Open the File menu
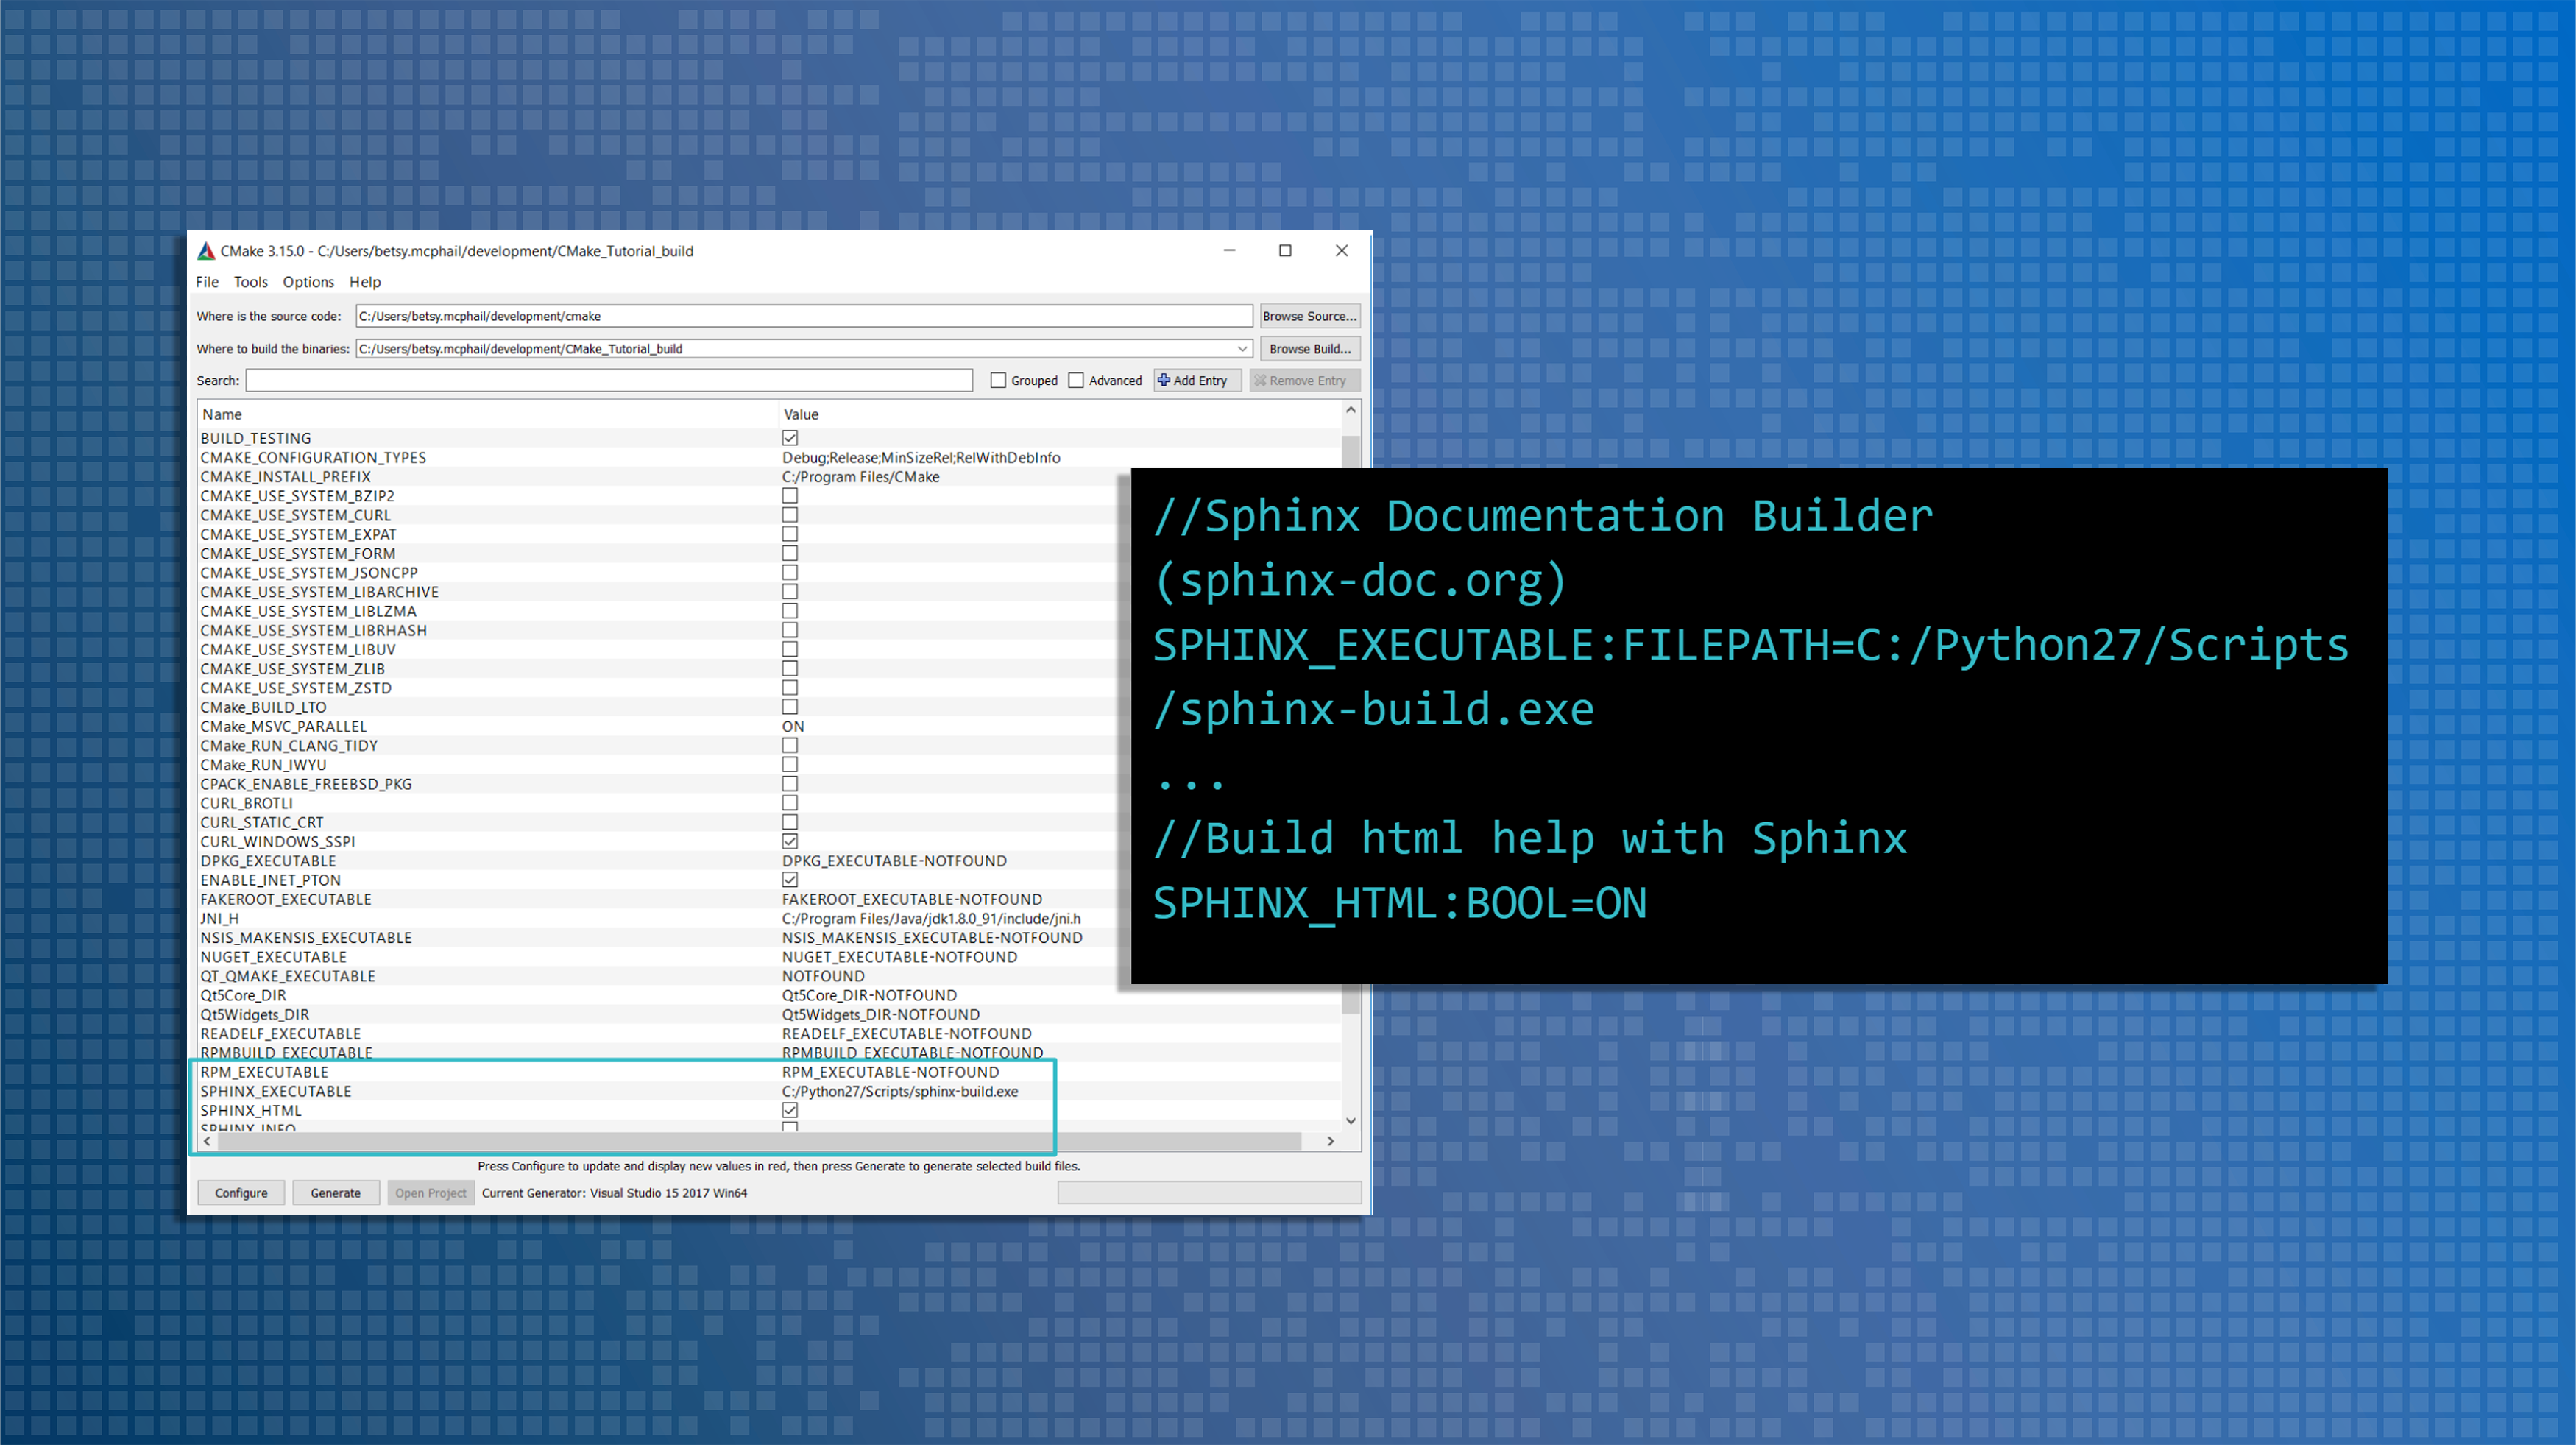Screen dimensions: 2576x1445 pos(207,282)
